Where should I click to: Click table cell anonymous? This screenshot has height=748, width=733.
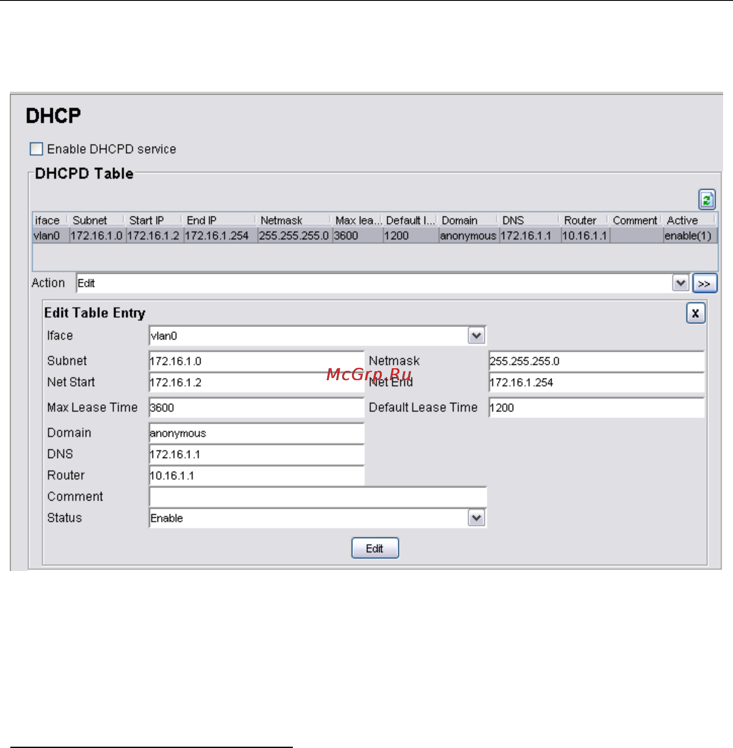pyautogui.click(x=468, y=236)
